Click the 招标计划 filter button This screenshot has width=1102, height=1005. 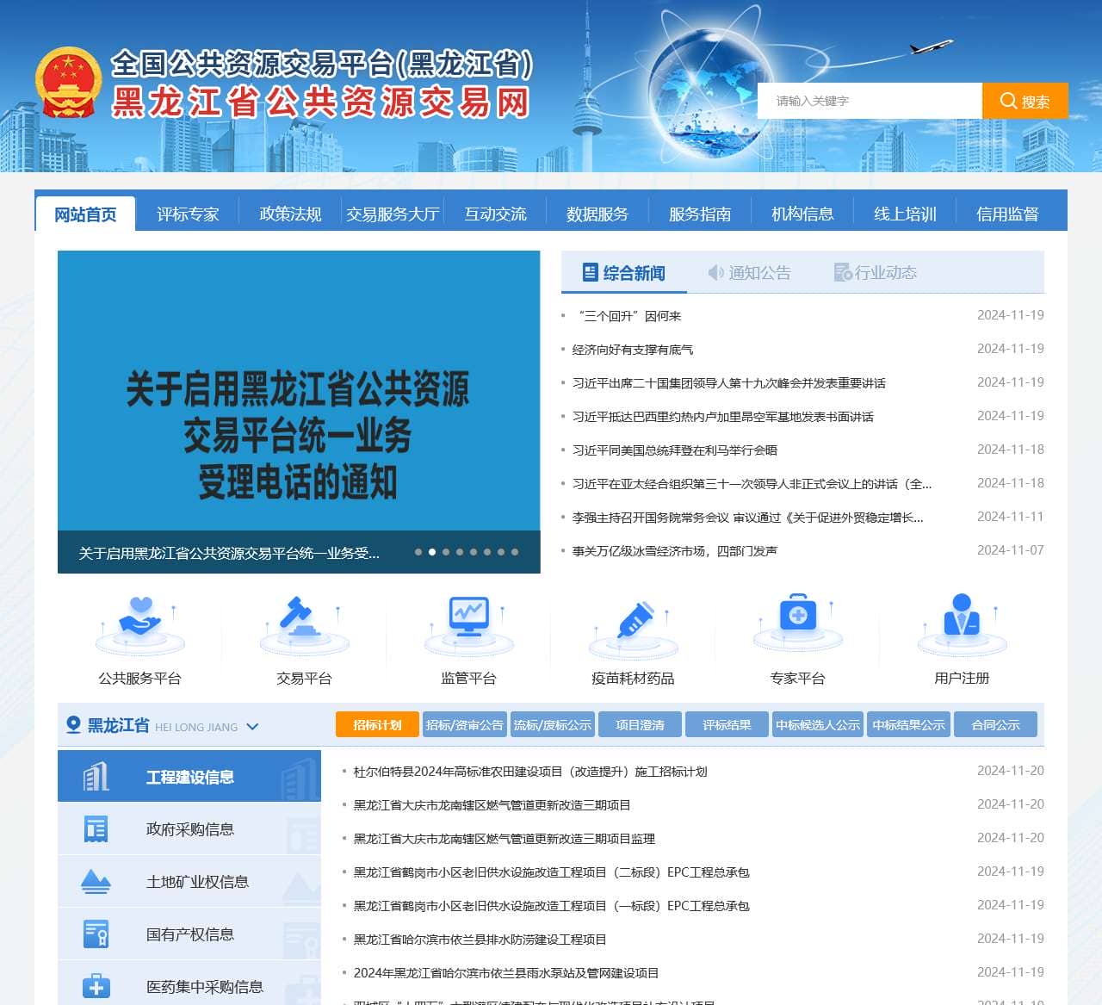376,724
